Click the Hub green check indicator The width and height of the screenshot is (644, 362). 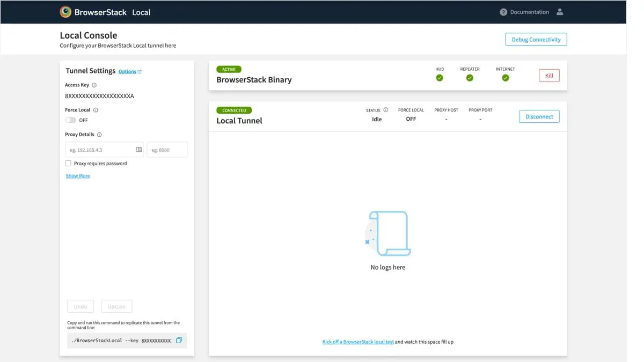point(440,78)
